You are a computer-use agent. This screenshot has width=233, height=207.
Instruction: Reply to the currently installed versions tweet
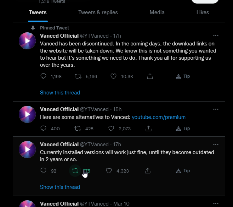tap(44, 171)
